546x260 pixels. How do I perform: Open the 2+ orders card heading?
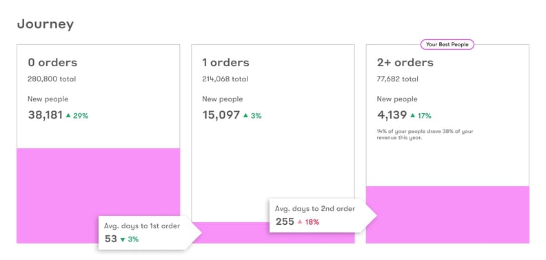click(x=405, y=63)
